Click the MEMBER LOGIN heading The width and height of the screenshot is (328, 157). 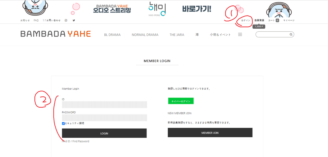157,61
